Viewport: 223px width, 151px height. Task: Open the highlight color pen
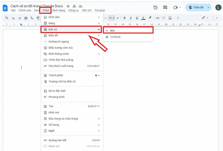[150, 18]
